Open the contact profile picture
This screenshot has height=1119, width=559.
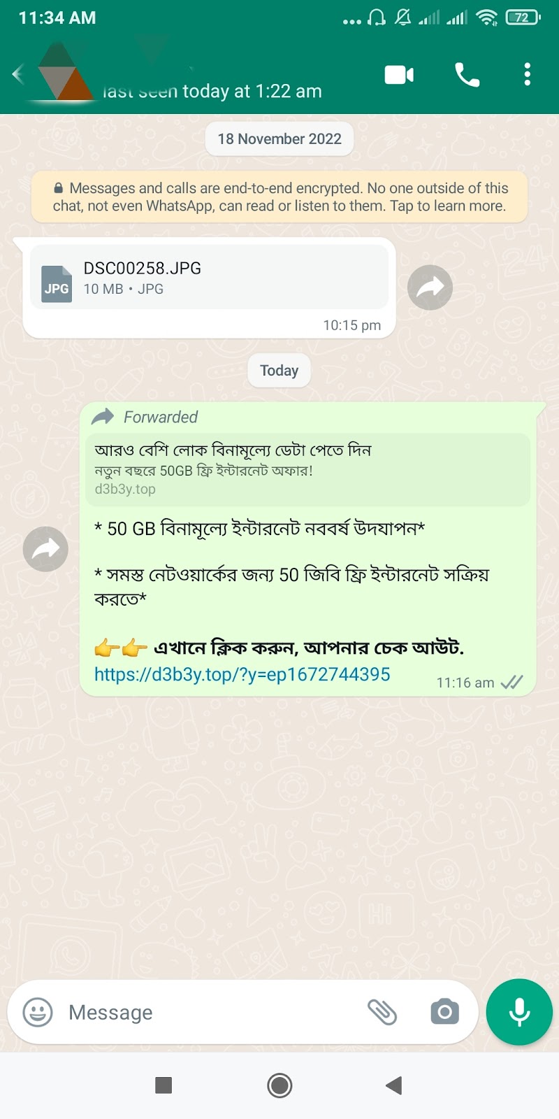click(x=66, y=71)
